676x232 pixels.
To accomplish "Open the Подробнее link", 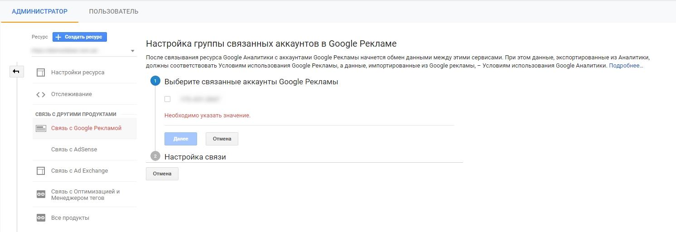I will 626,66.
